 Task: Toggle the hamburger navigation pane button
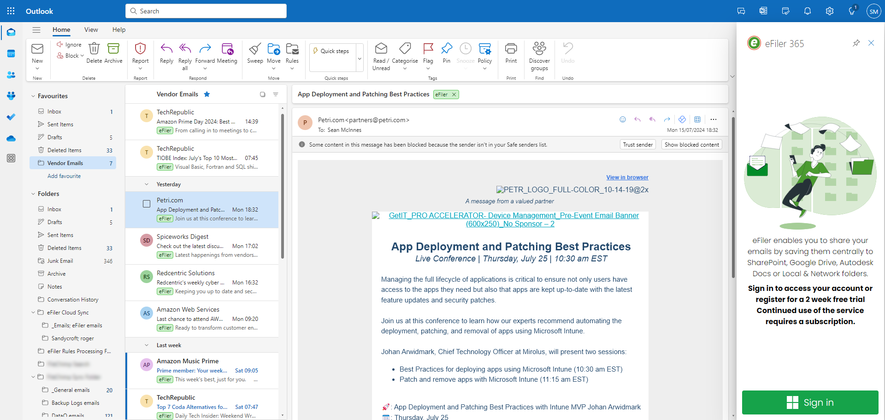click(x=36, y=30)
